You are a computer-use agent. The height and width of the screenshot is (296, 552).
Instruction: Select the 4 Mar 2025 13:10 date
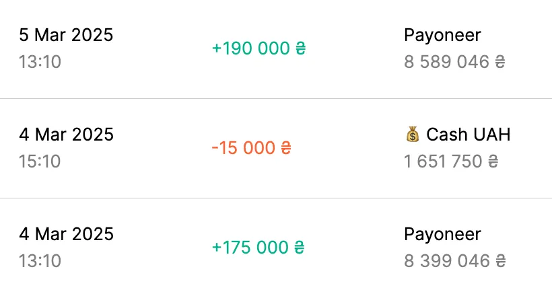(66, 234)
